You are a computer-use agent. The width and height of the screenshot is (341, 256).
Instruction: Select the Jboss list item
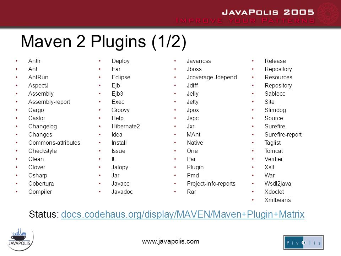pos(194,69)
